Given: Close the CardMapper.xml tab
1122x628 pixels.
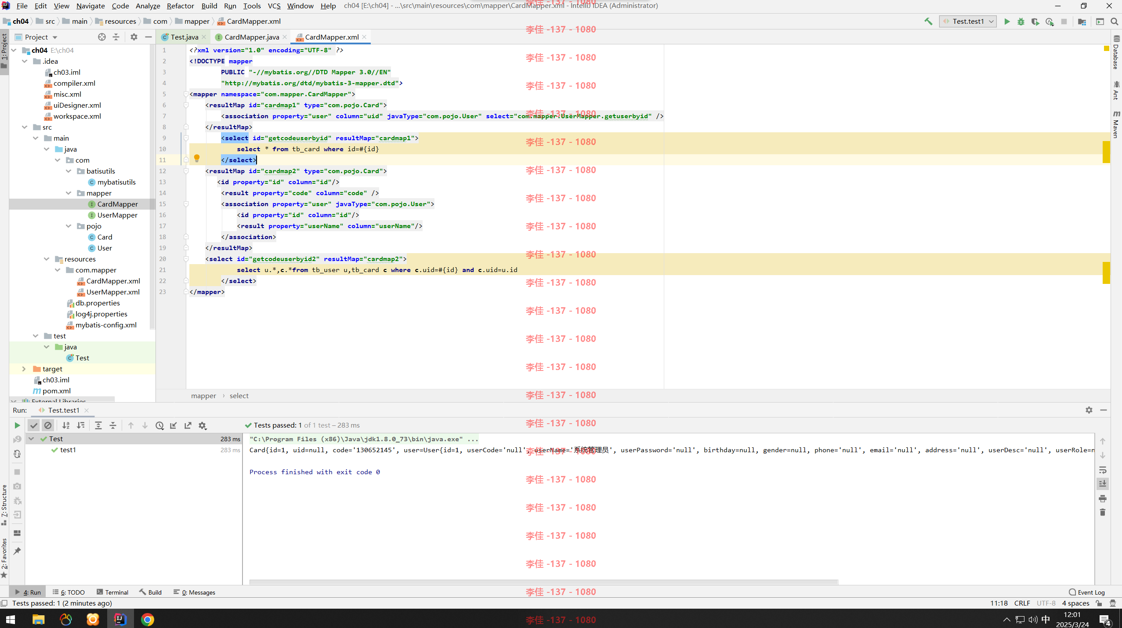Looking at the screenshot, I should (364, 37).
